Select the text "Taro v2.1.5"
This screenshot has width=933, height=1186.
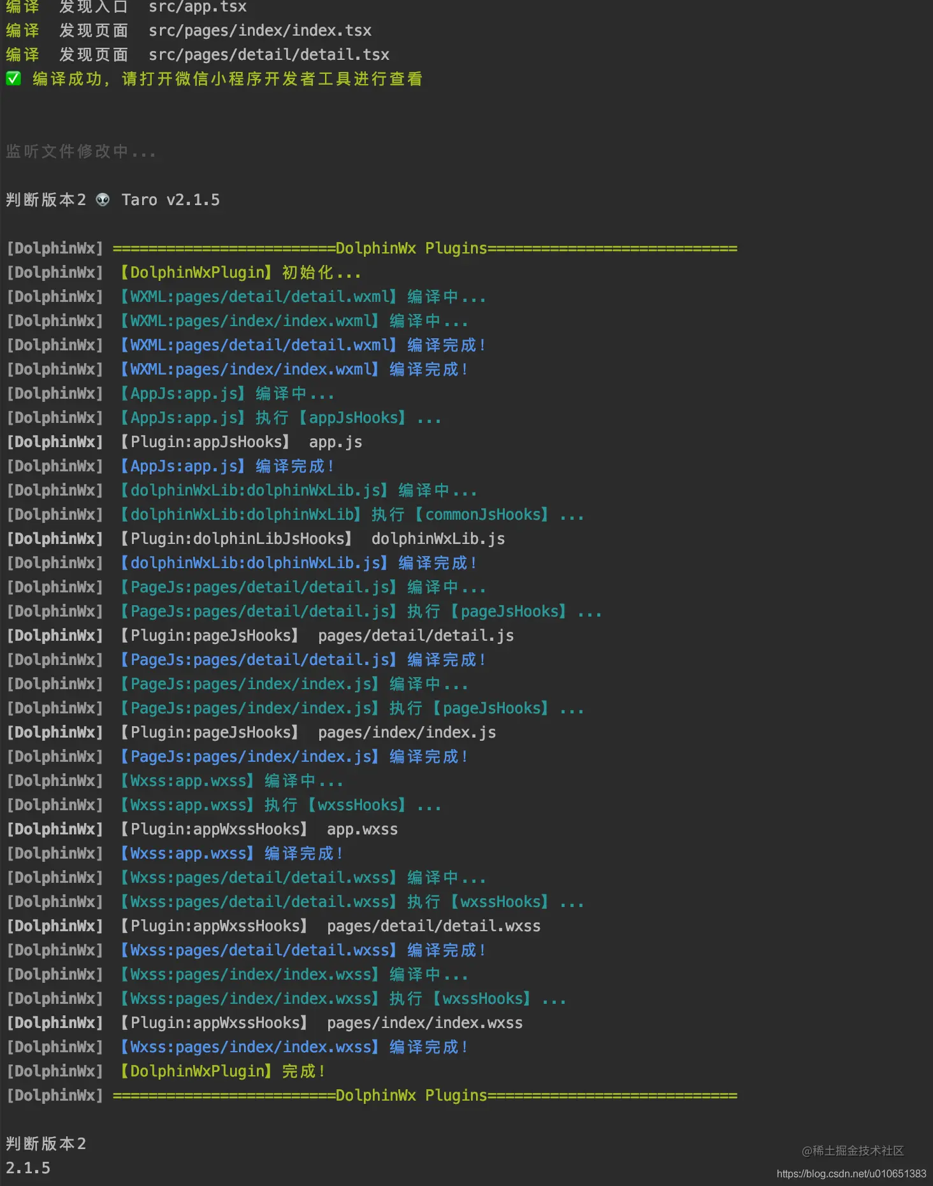pyautogui.click(x=171, y=200)
